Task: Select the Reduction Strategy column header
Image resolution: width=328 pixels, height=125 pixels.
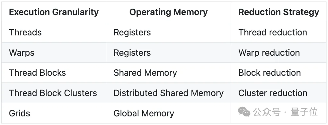Action: [x=279, y=12]
